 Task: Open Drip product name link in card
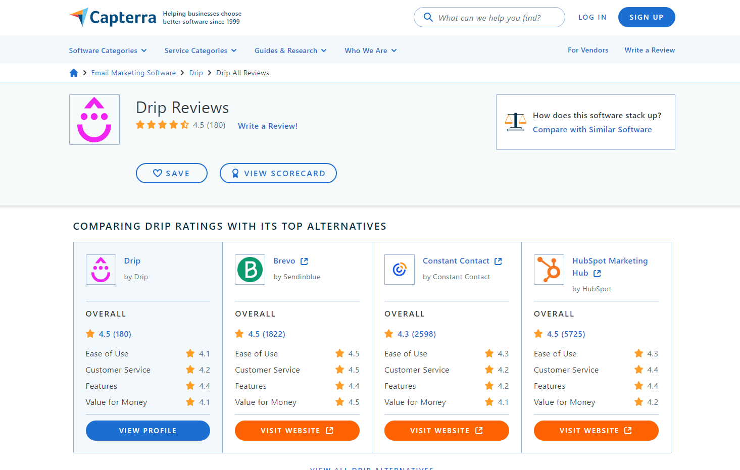point(132,260)
